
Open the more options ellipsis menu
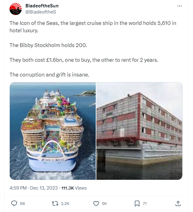[x=180, y=6]
